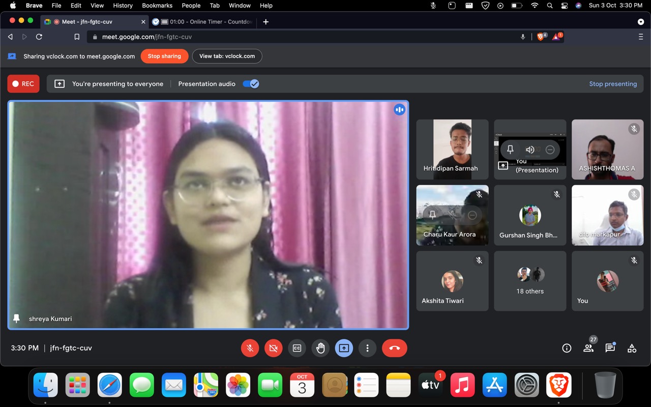Turn the camera on in call controls
The width and height of the screenshot is (651, 407).
coord(274,348)
